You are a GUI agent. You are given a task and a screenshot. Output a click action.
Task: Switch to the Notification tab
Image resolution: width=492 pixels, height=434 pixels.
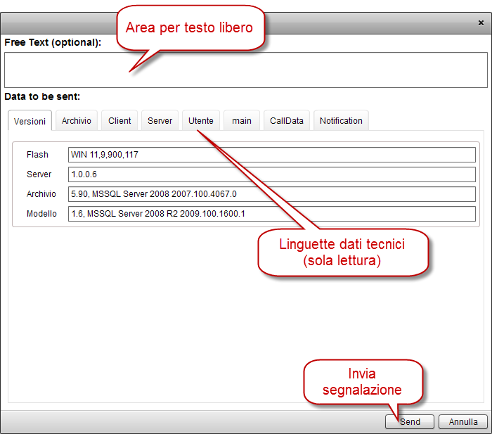(x=341, y=121)
